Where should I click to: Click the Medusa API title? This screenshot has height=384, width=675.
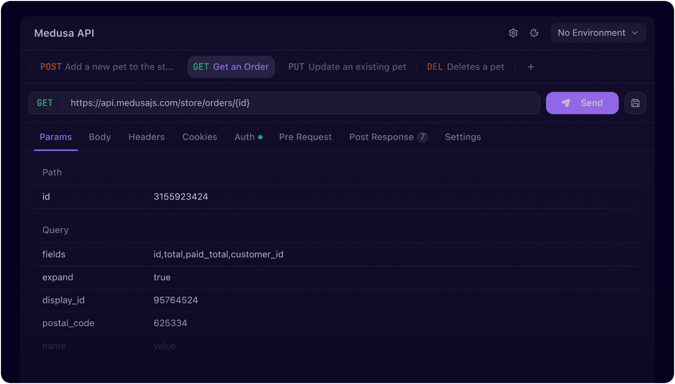click(x=64, y=33)
